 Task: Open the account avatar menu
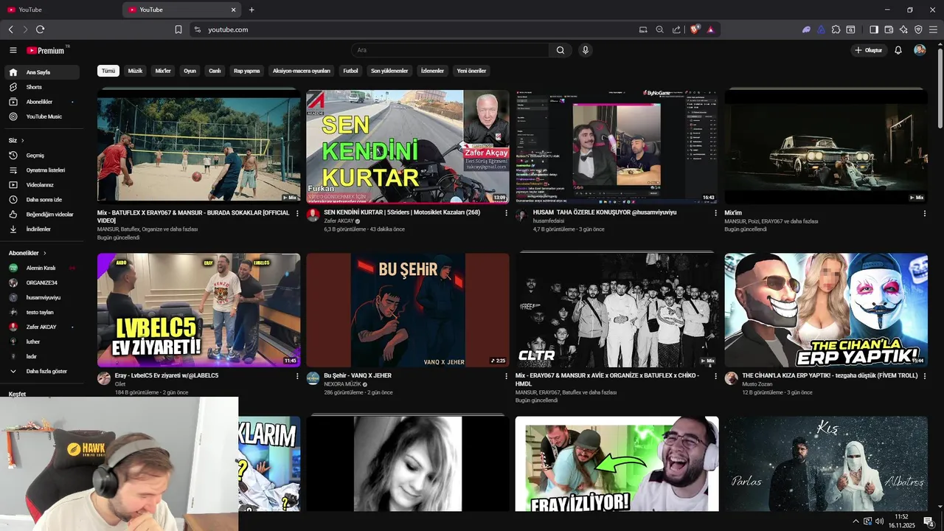pyautogui.click(x=920, y=50)
